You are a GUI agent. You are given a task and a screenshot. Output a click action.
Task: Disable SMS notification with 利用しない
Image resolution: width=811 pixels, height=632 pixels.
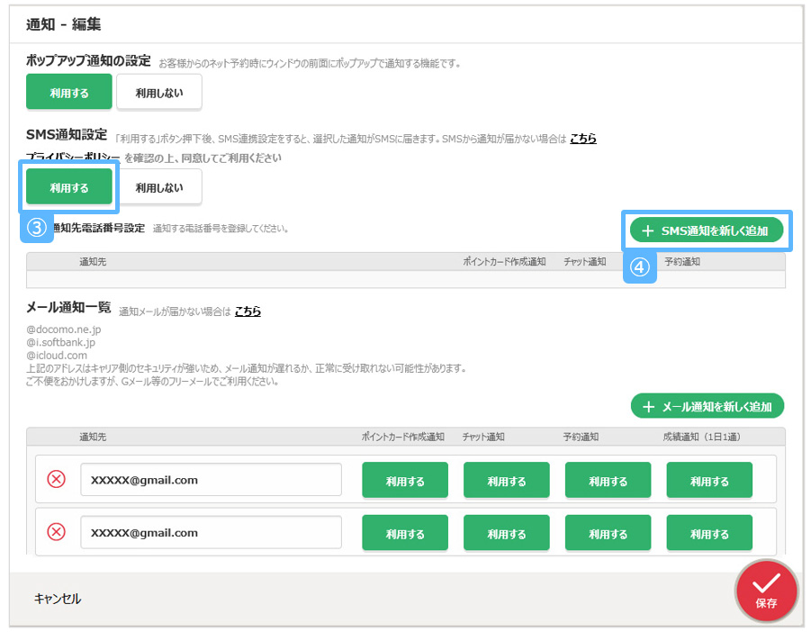click(159, 187)
